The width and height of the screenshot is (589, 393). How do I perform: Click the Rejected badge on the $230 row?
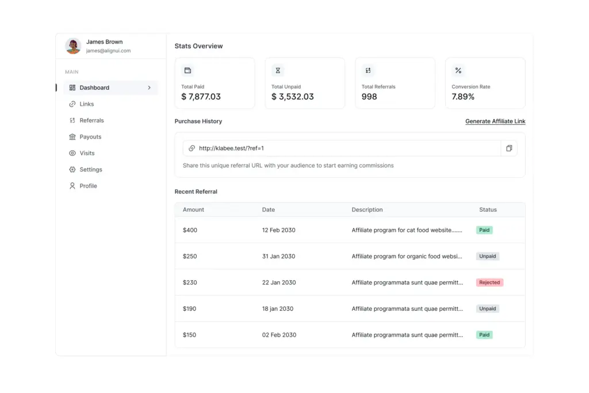click(x=489, y=283)
